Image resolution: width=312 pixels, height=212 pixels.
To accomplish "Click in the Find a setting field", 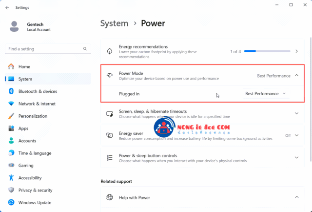I will (x=48, y=49).
